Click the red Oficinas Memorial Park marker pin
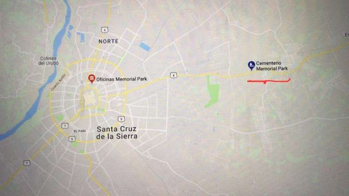The height and width of the screenshot is (196, 349). (92, 79)
